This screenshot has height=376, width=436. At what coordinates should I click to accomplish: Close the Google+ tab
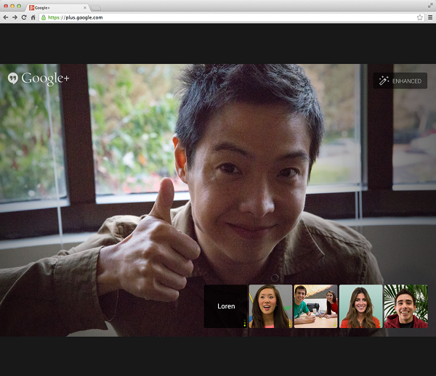click(84, 7)
